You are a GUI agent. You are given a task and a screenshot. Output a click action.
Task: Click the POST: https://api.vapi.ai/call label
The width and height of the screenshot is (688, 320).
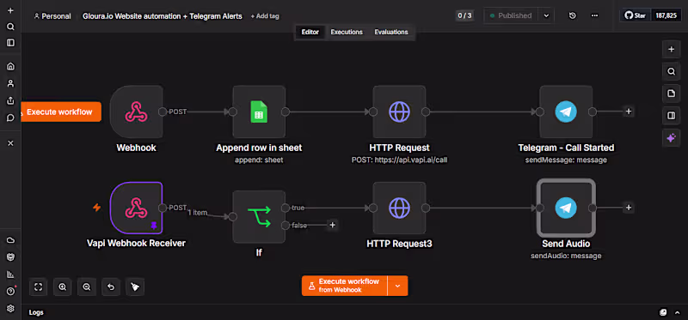[x=399, y=160]
